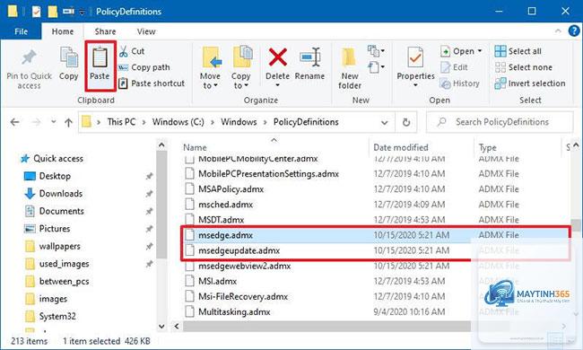Select Msi-FileRecovery.admx file

237,296
